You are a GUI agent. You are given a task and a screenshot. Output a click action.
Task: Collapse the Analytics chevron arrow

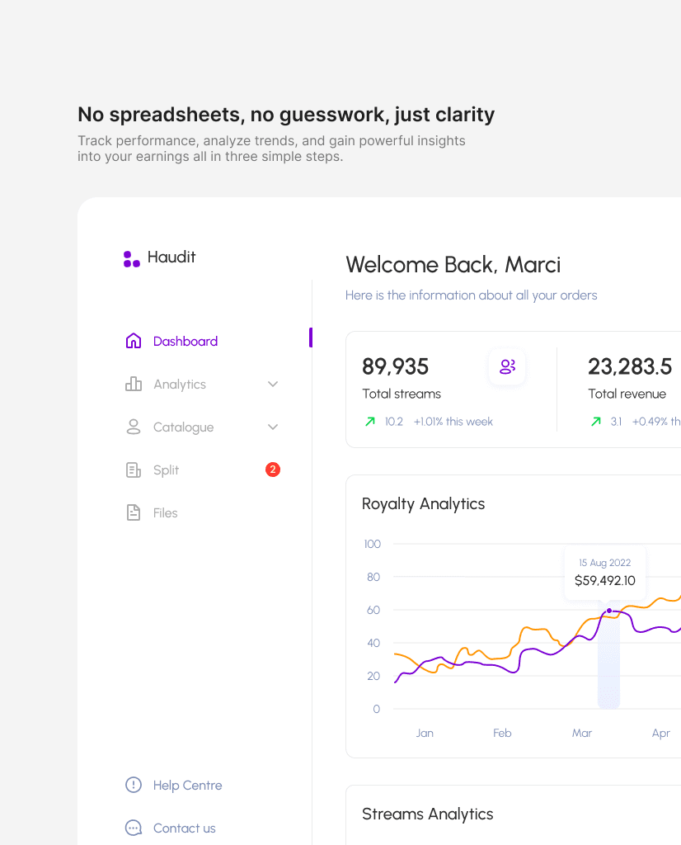[272, 384]
